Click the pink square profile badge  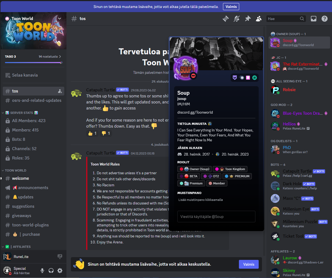click(248, 78)
